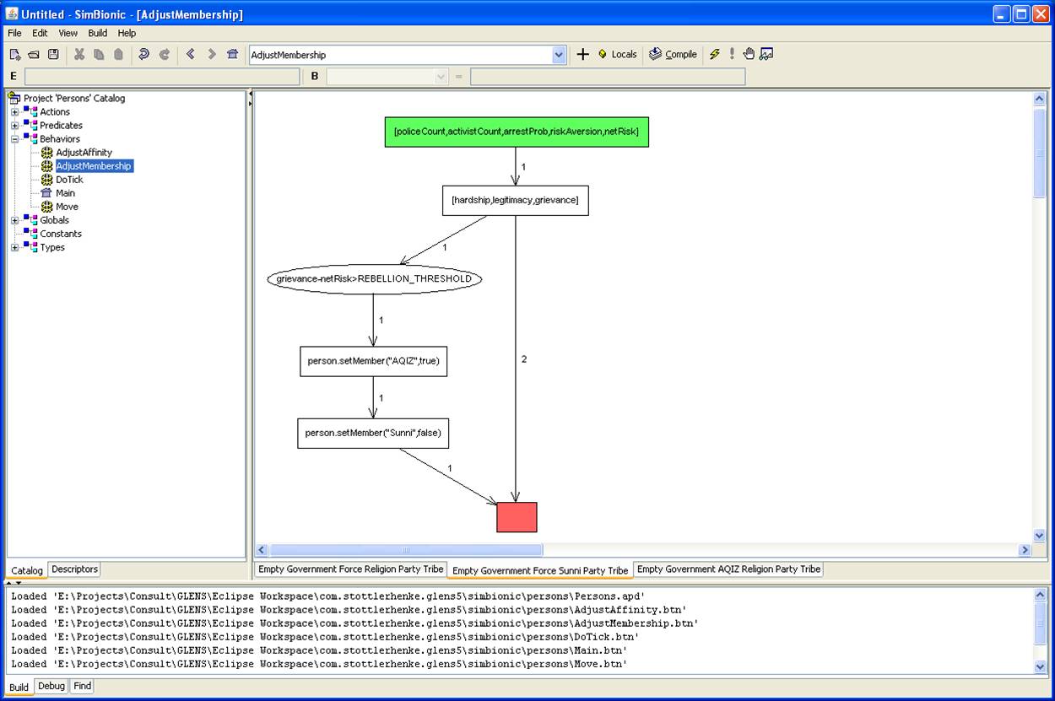Expand the Actions tree node
This screenshot has height=701, width=1055.
click(x=14, y=112)
